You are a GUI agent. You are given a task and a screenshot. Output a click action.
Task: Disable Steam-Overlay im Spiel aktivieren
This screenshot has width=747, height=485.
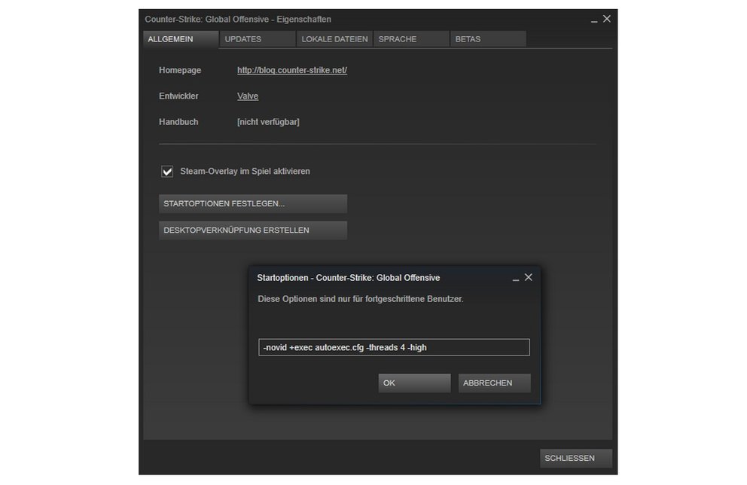click(166, 171)
